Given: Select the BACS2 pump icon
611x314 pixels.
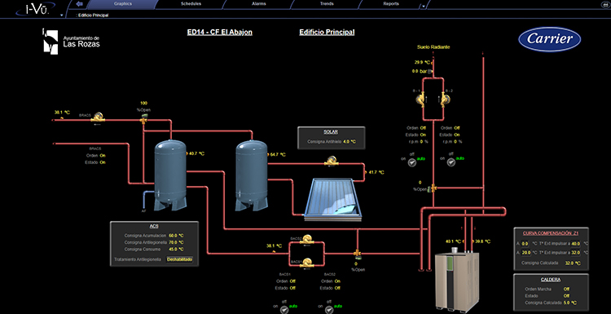Looking at the screenshot, I should [307, 239].
